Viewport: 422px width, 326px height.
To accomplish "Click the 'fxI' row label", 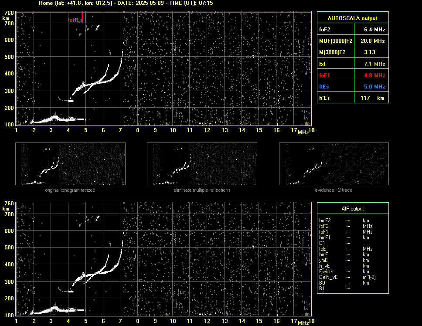I will click(322, 64).
